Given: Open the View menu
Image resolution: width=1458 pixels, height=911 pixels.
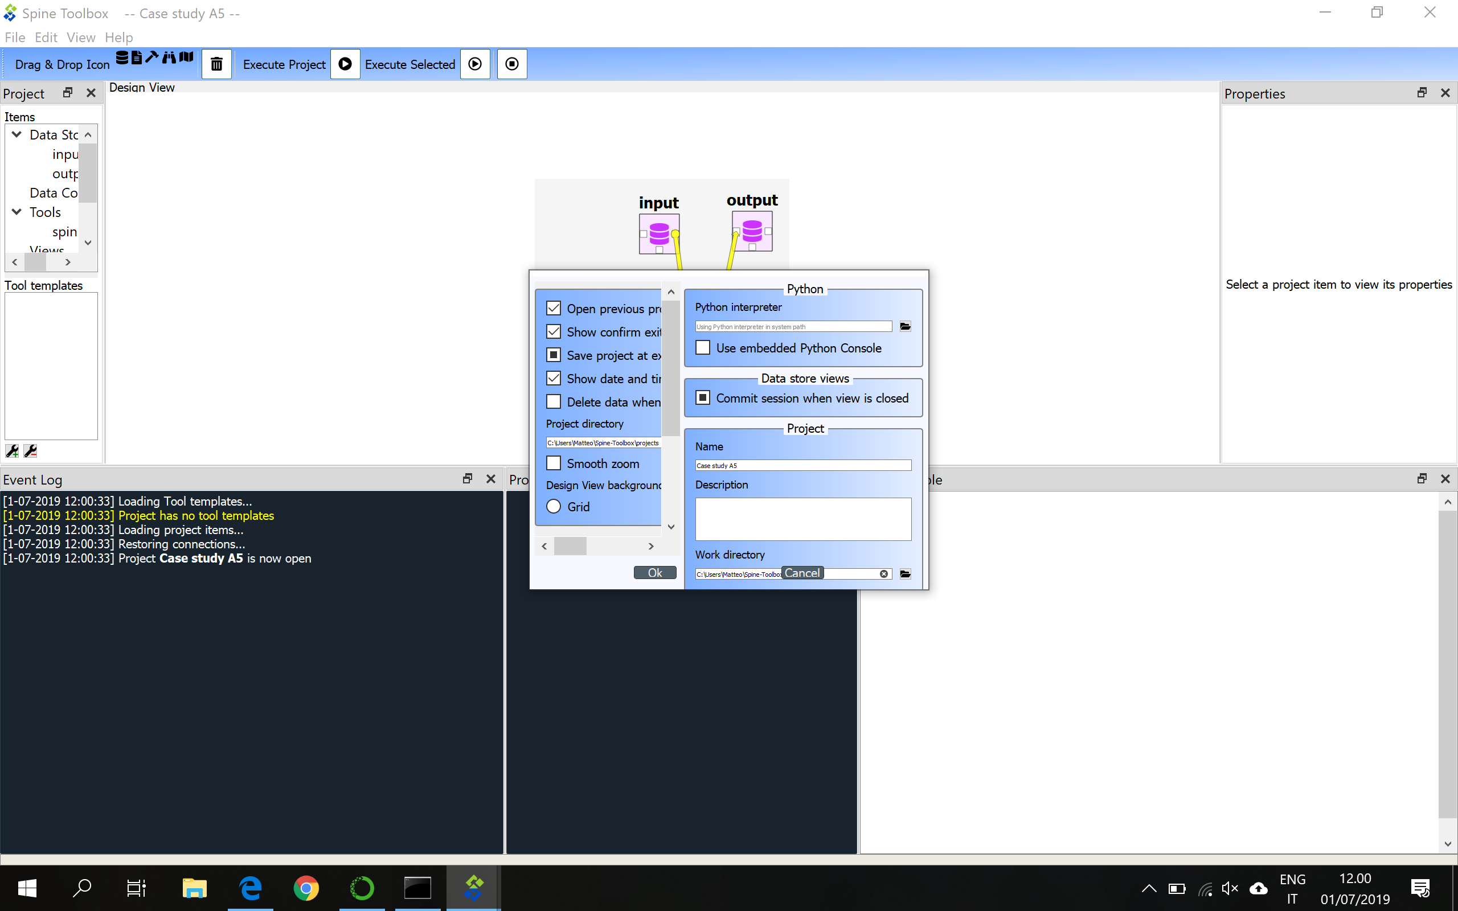Looking at the screenshot, I should tap(81, 38).
